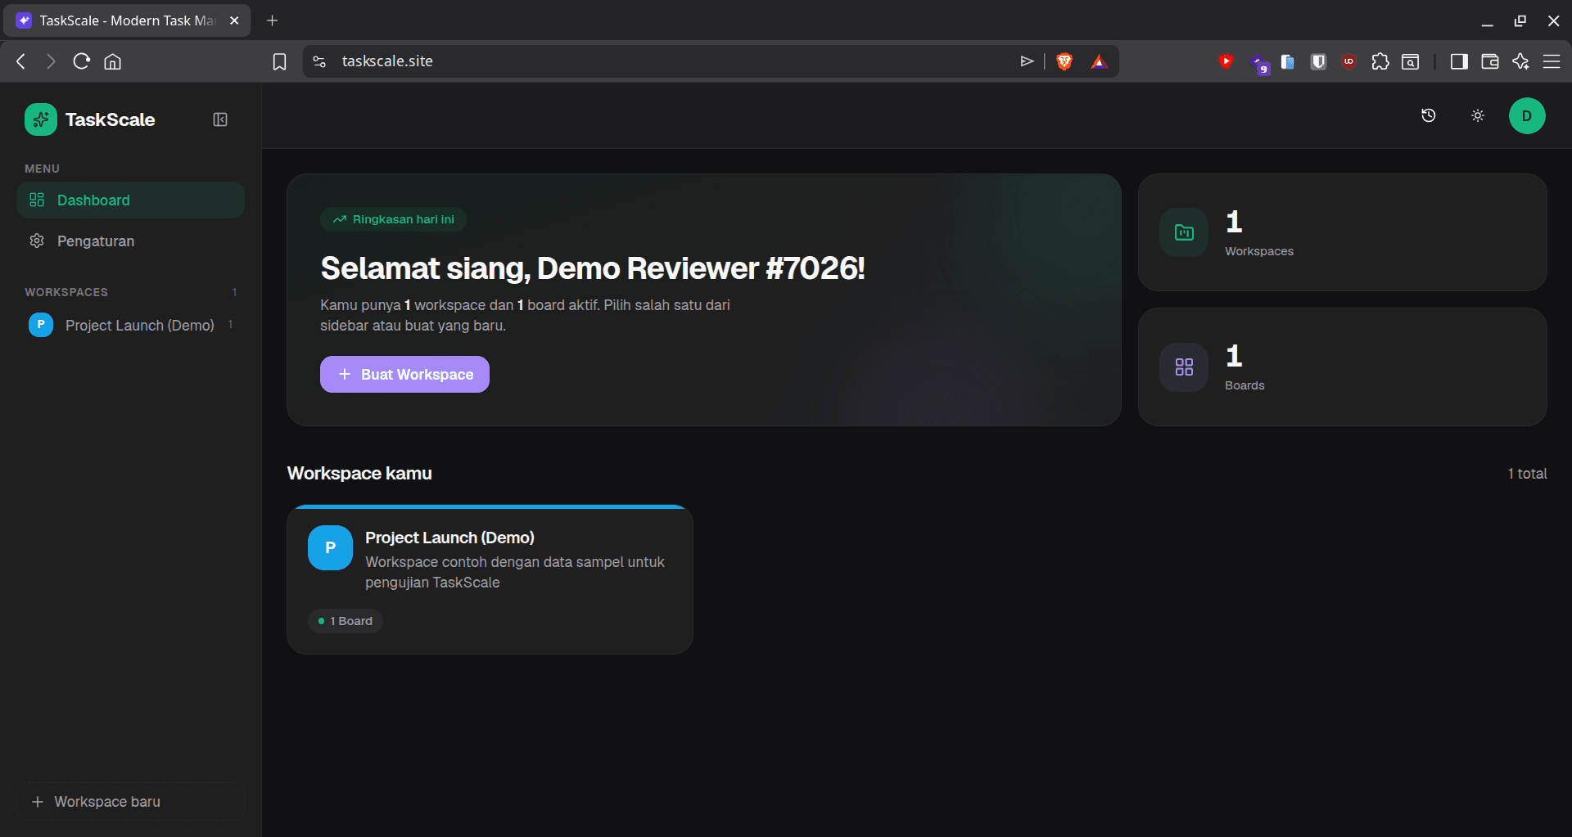Open the Bitwarden shield extension icon

click(1318, 61)
